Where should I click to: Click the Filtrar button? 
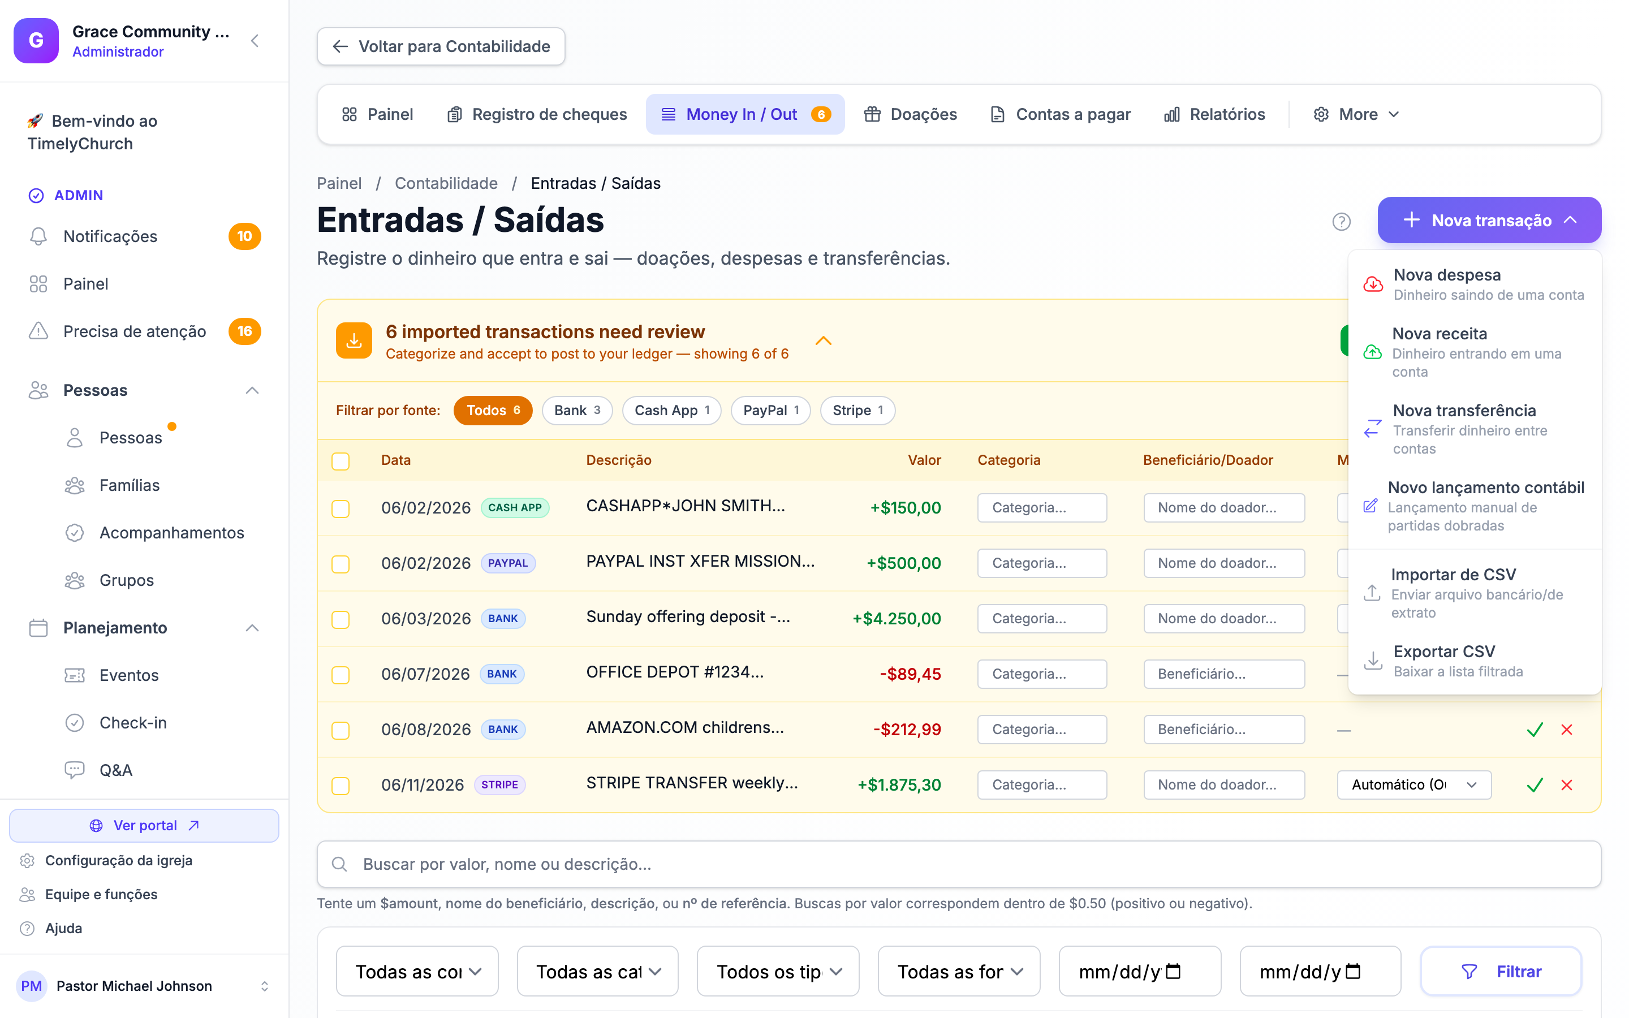click(x=1501, y=972)
